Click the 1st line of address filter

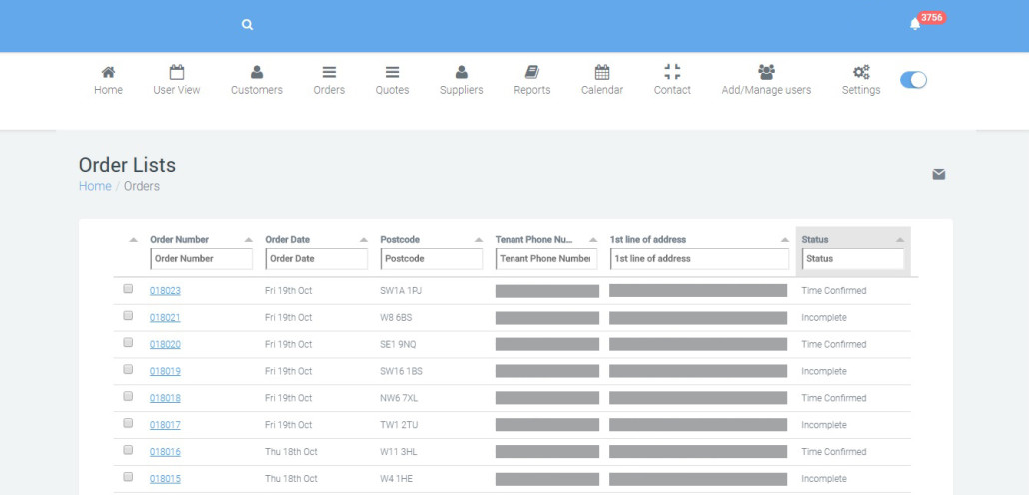(699, 258)
